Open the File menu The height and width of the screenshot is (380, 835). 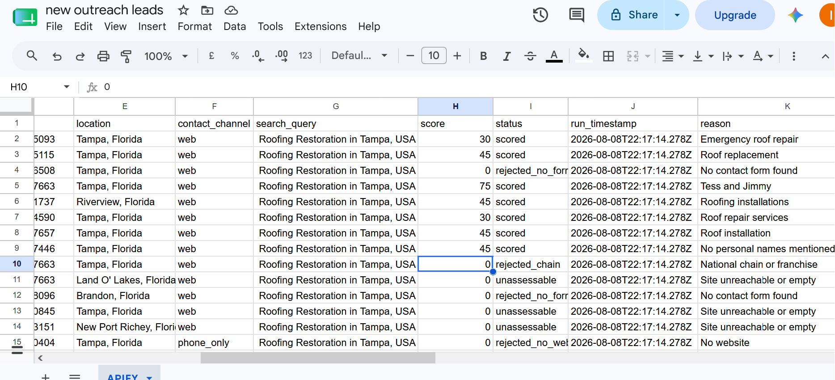coord(54,26)
